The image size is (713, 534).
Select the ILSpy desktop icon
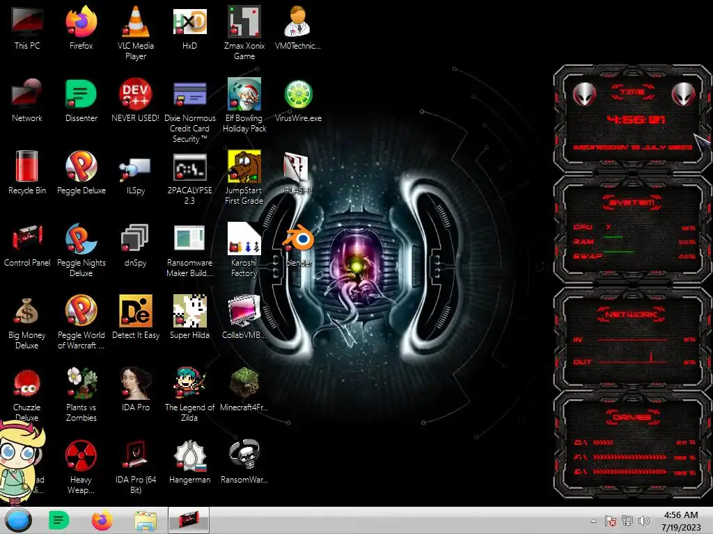coord(136,177)
